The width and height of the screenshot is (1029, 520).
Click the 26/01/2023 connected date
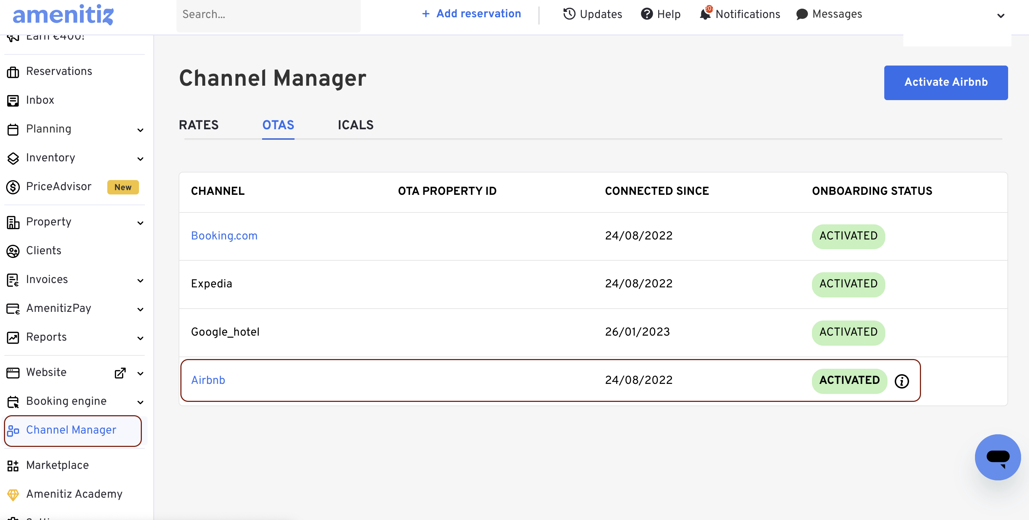coord(637,332)
